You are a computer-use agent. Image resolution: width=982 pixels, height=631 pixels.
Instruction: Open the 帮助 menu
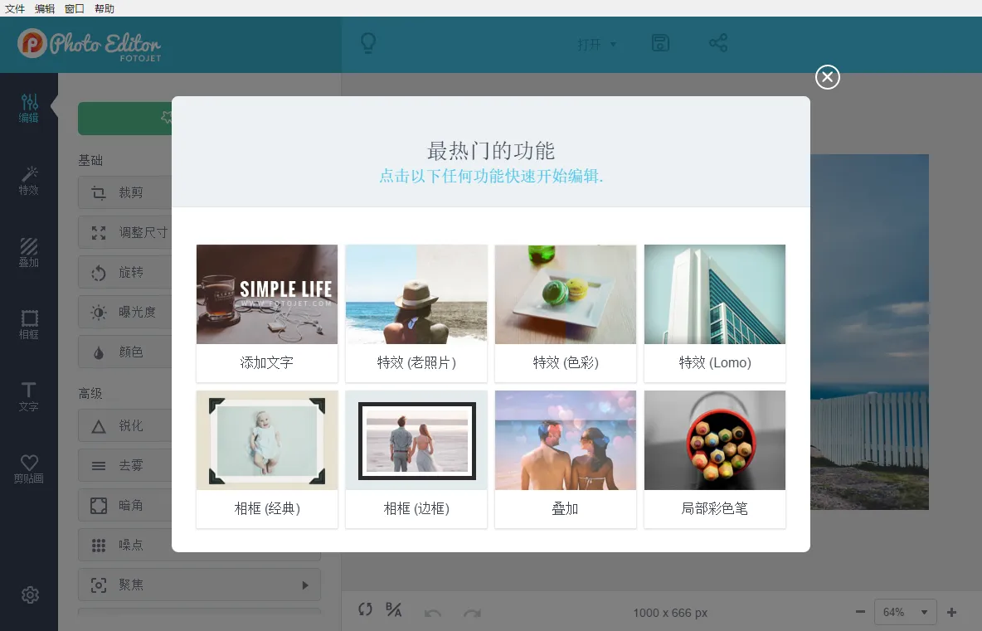click(105, 8)
